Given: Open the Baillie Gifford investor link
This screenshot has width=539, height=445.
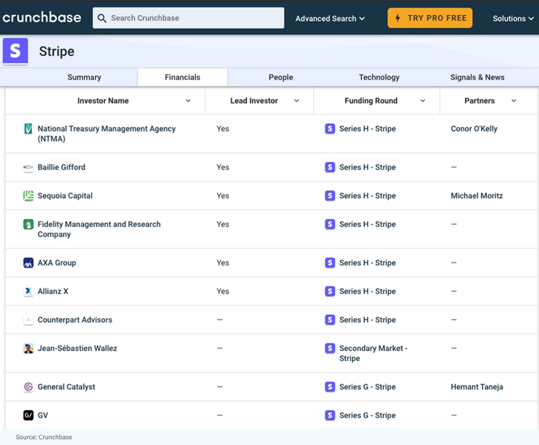Looking at the screenshot, I should [61, 167].
